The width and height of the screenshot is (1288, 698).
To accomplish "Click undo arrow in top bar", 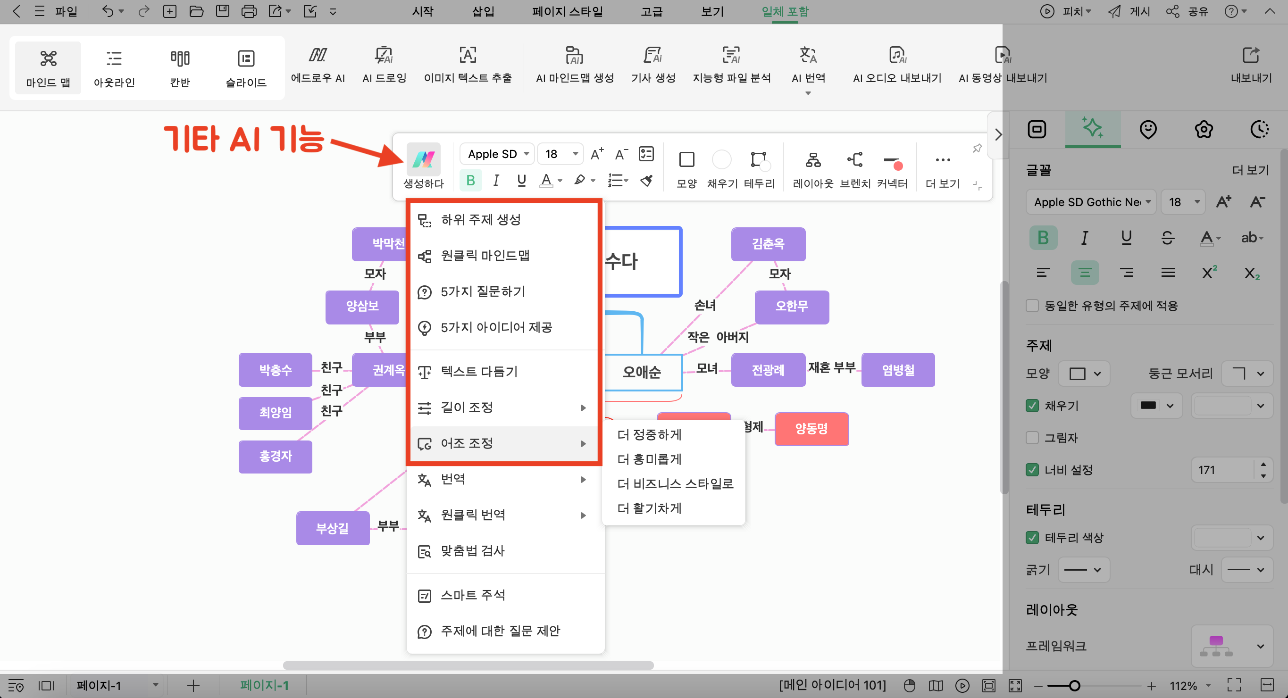I will [107, 11].
